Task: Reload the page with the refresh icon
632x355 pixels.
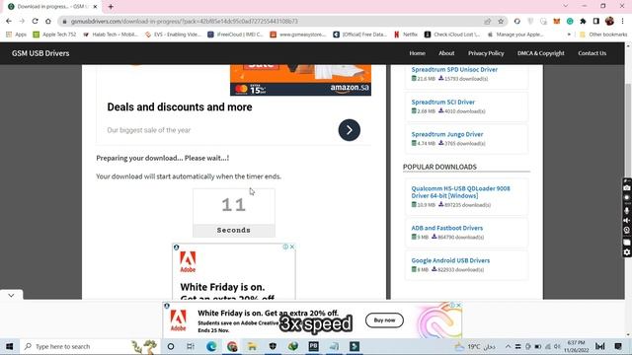Action: [36, 21]
